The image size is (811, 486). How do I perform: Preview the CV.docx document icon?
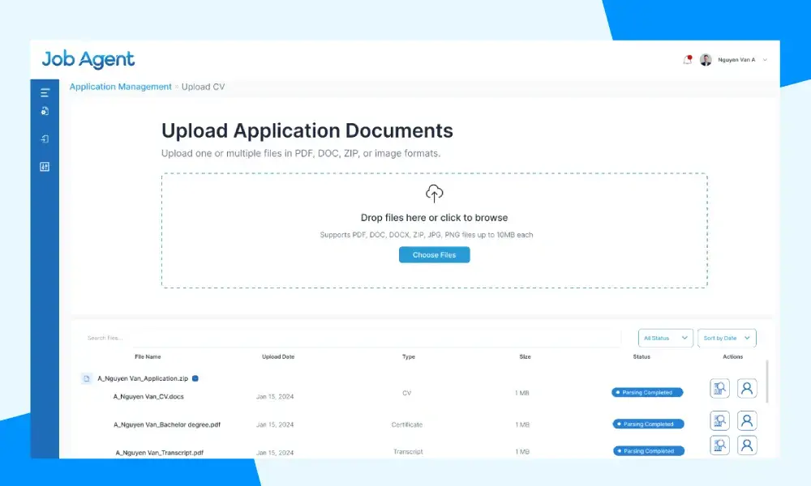719,388
